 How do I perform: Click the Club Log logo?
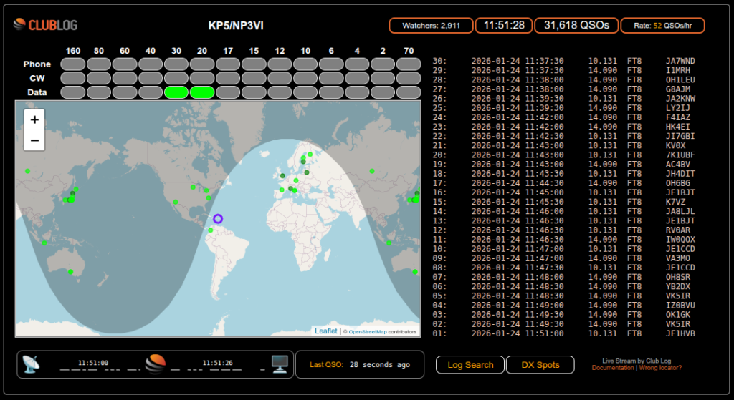[44, 26]
